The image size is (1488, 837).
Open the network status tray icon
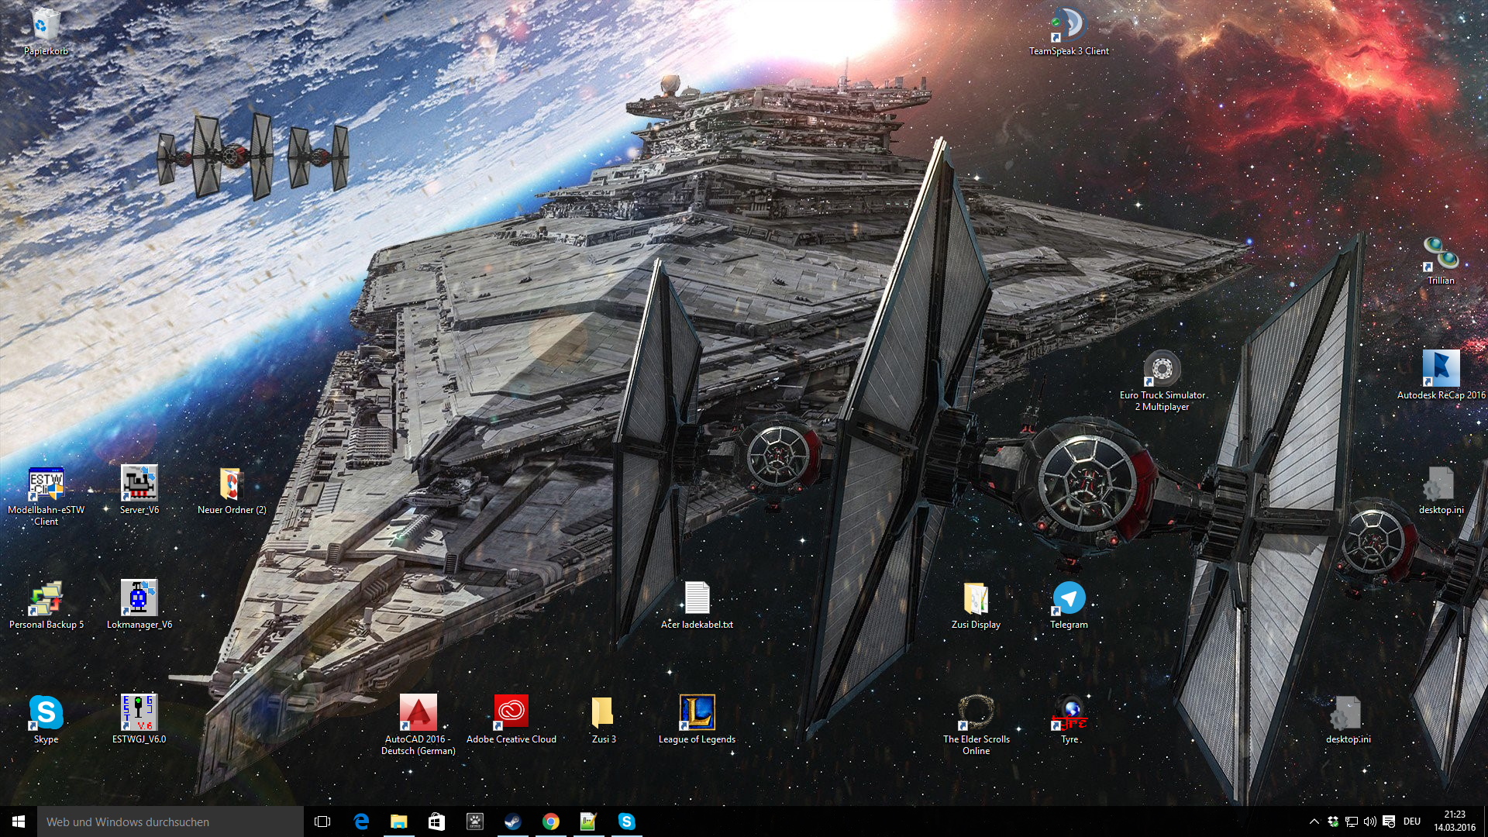1352,821
